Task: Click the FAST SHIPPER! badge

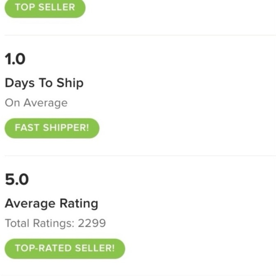Action: [x=52, y=128]
